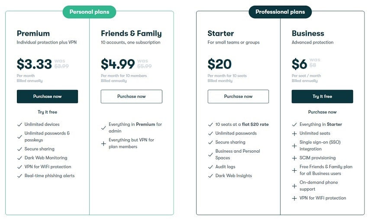Viewport: 368px width, 219px height.
Task: Click checkmark next to Dark Web Monitoring
Action: [x=19, y=158]
